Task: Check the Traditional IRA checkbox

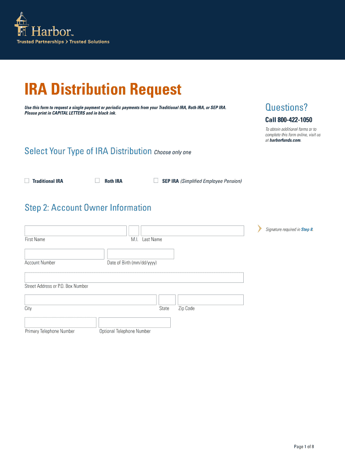Action: coord(27,181)
